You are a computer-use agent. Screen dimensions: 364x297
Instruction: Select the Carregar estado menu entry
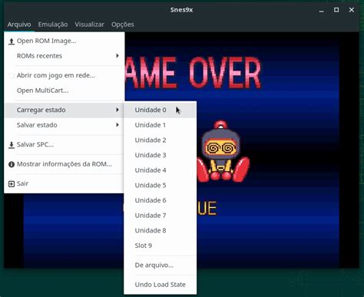click(65, 110)
